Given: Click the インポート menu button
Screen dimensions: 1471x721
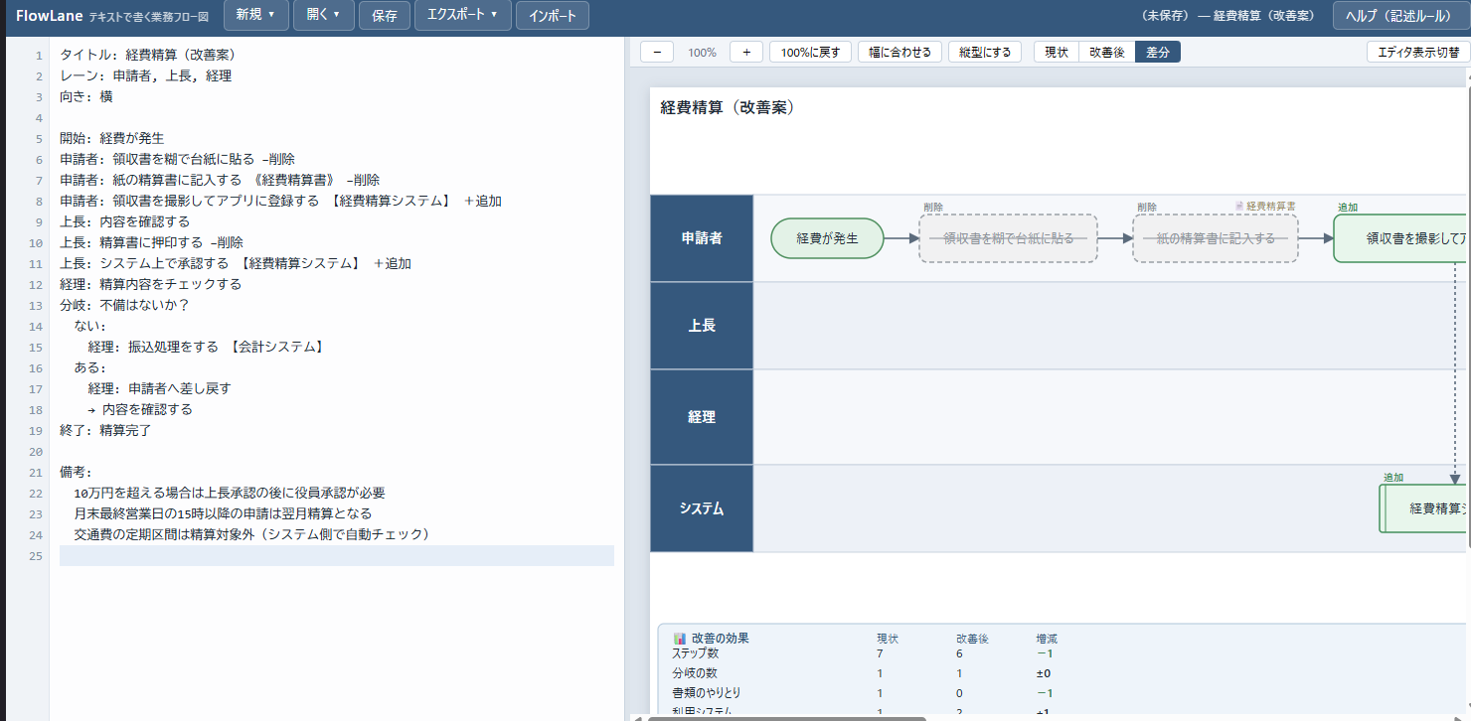Looking at the screenshot, I should pos(553,16).
